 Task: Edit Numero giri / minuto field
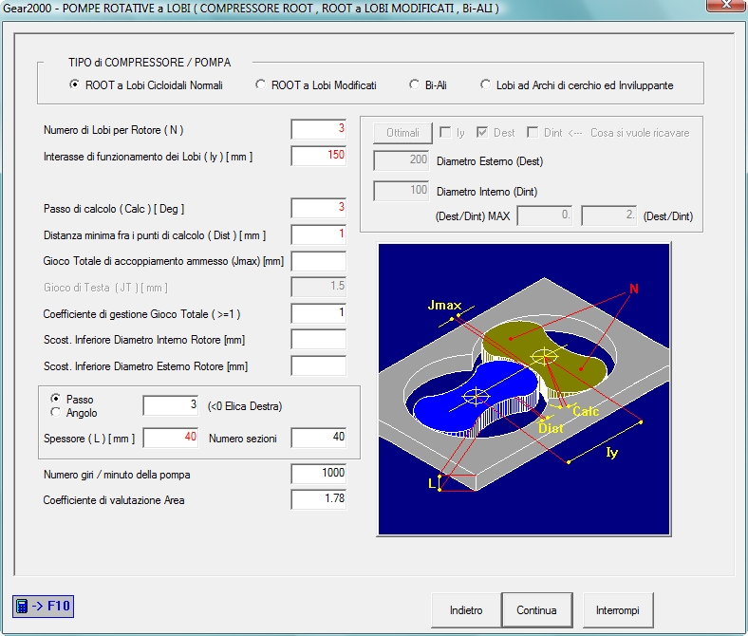pos(319,474)
